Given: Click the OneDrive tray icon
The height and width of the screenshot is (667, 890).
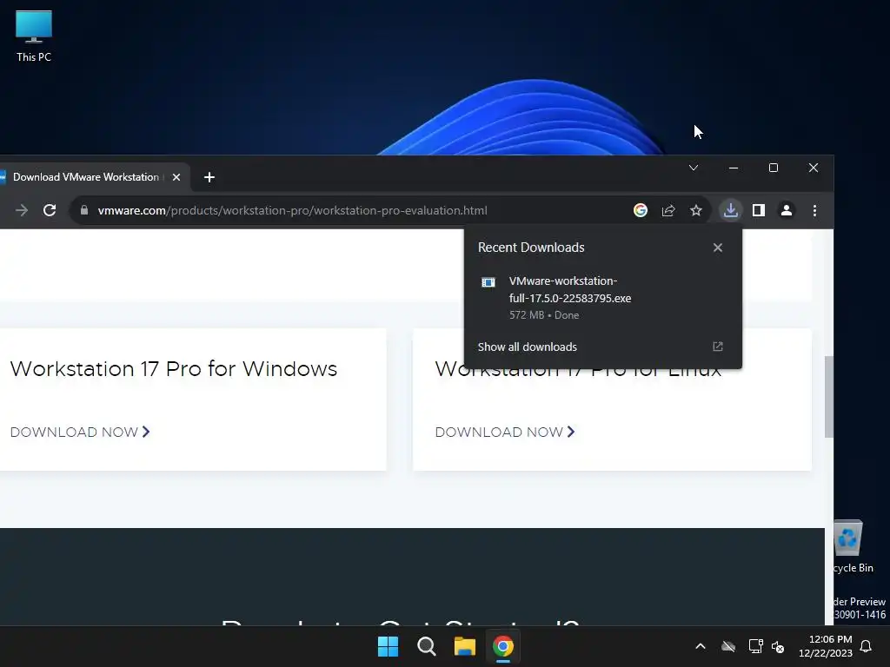Looking at the screenshot, I should [x=728, y=646].
